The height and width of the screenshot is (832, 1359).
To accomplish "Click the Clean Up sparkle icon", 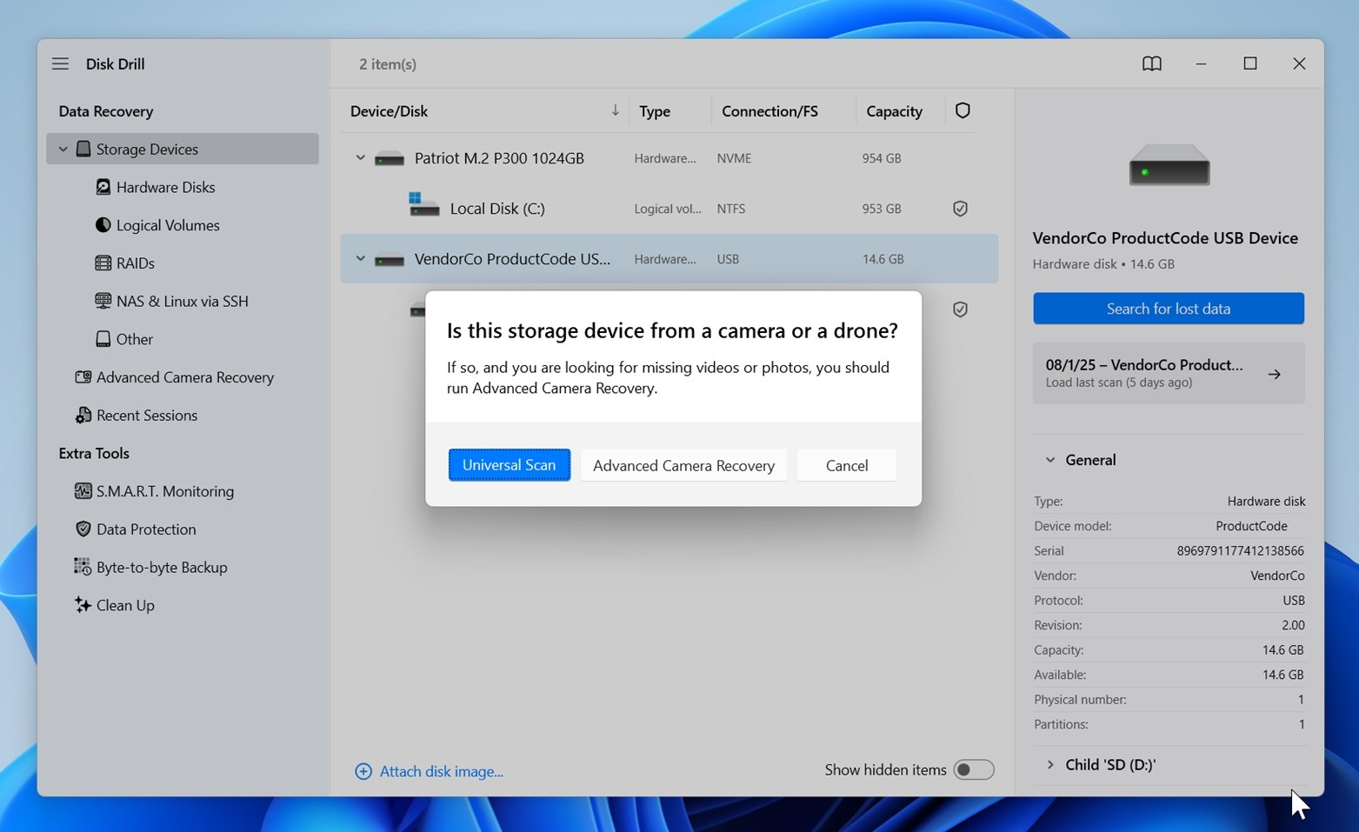I will (83, 605).
